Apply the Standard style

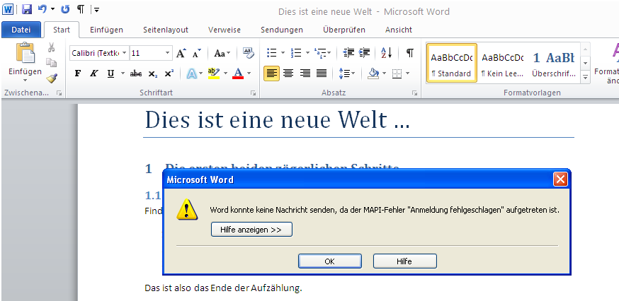point(452,63)
